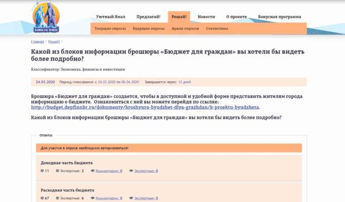The height and width of the screenshot is (202, 345).
Task: Open Архив опросов submenu item
Action: [185, 28]
